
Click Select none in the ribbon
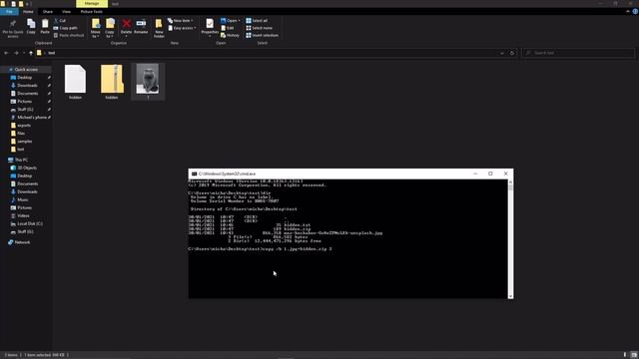point(259,28)
